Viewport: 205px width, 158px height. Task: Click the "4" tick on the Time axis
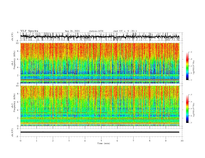tap(85, 141)
